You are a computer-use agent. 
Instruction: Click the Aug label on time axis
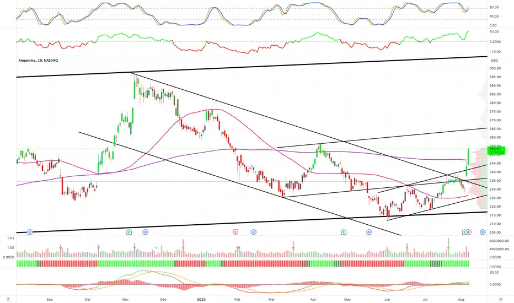click(461, 299)
